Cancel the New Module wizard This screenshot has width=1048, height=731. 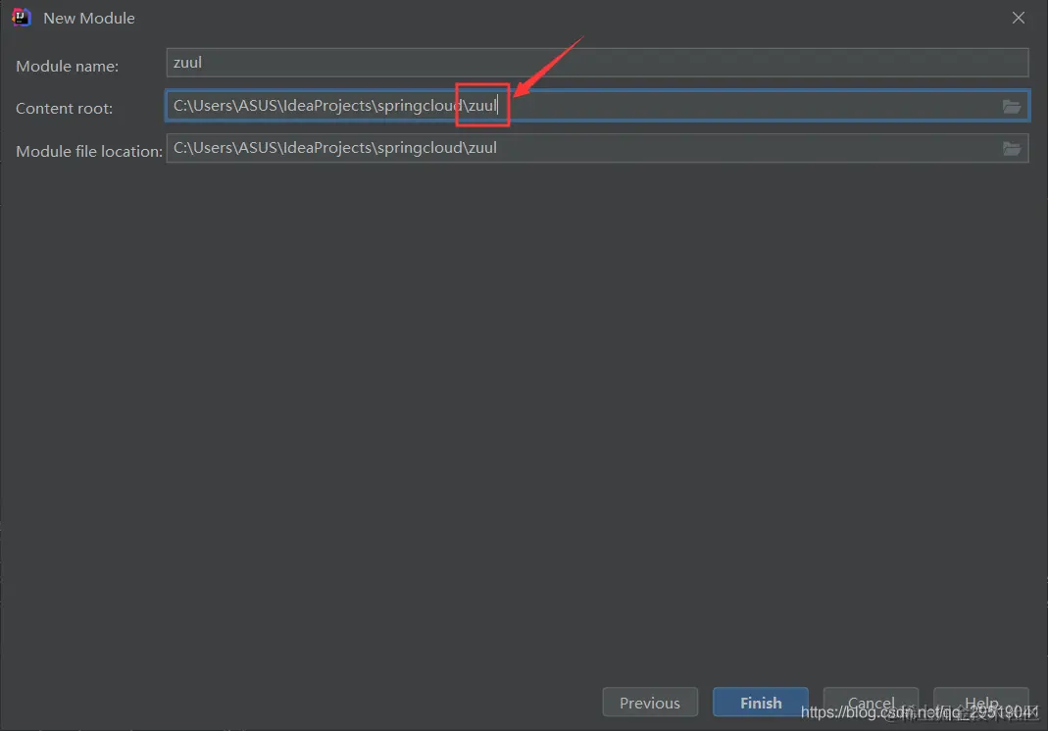[x=871, y=703]
